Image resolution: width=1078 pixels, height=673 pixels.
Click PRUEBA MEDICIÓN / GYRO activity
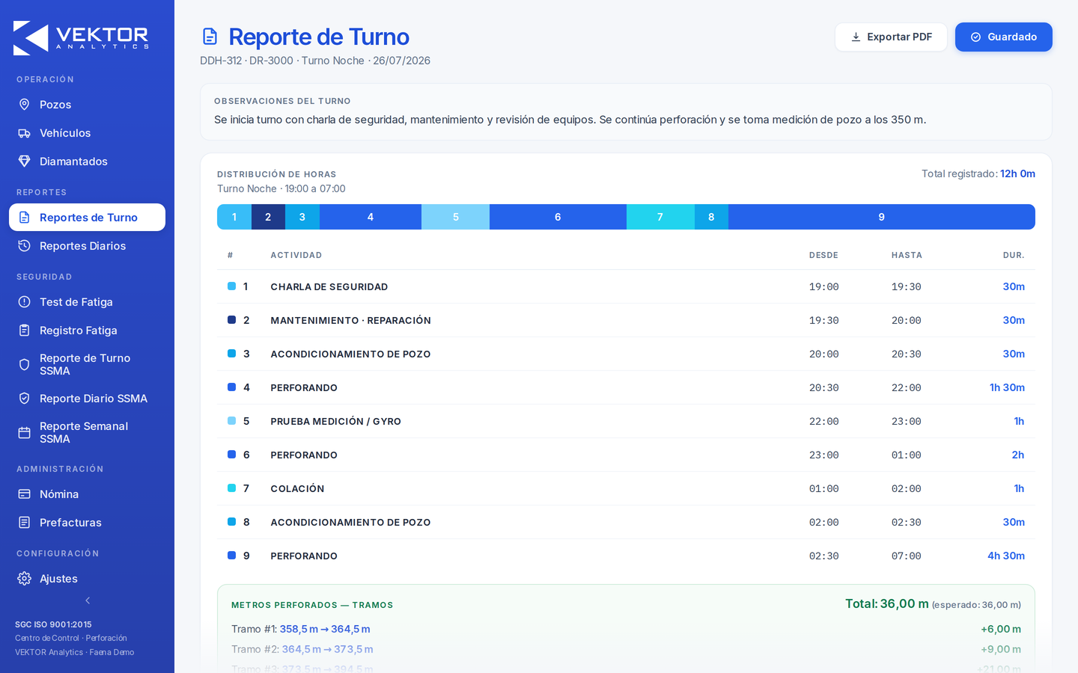(335, 422)
